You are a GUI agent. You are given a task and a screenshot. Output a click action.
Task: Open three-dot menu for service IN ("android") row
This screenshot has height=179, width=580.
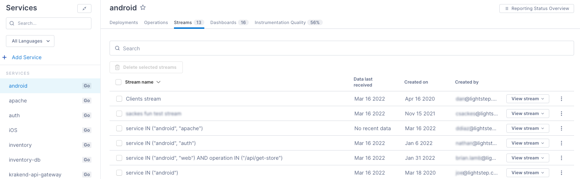pos(561,173)
